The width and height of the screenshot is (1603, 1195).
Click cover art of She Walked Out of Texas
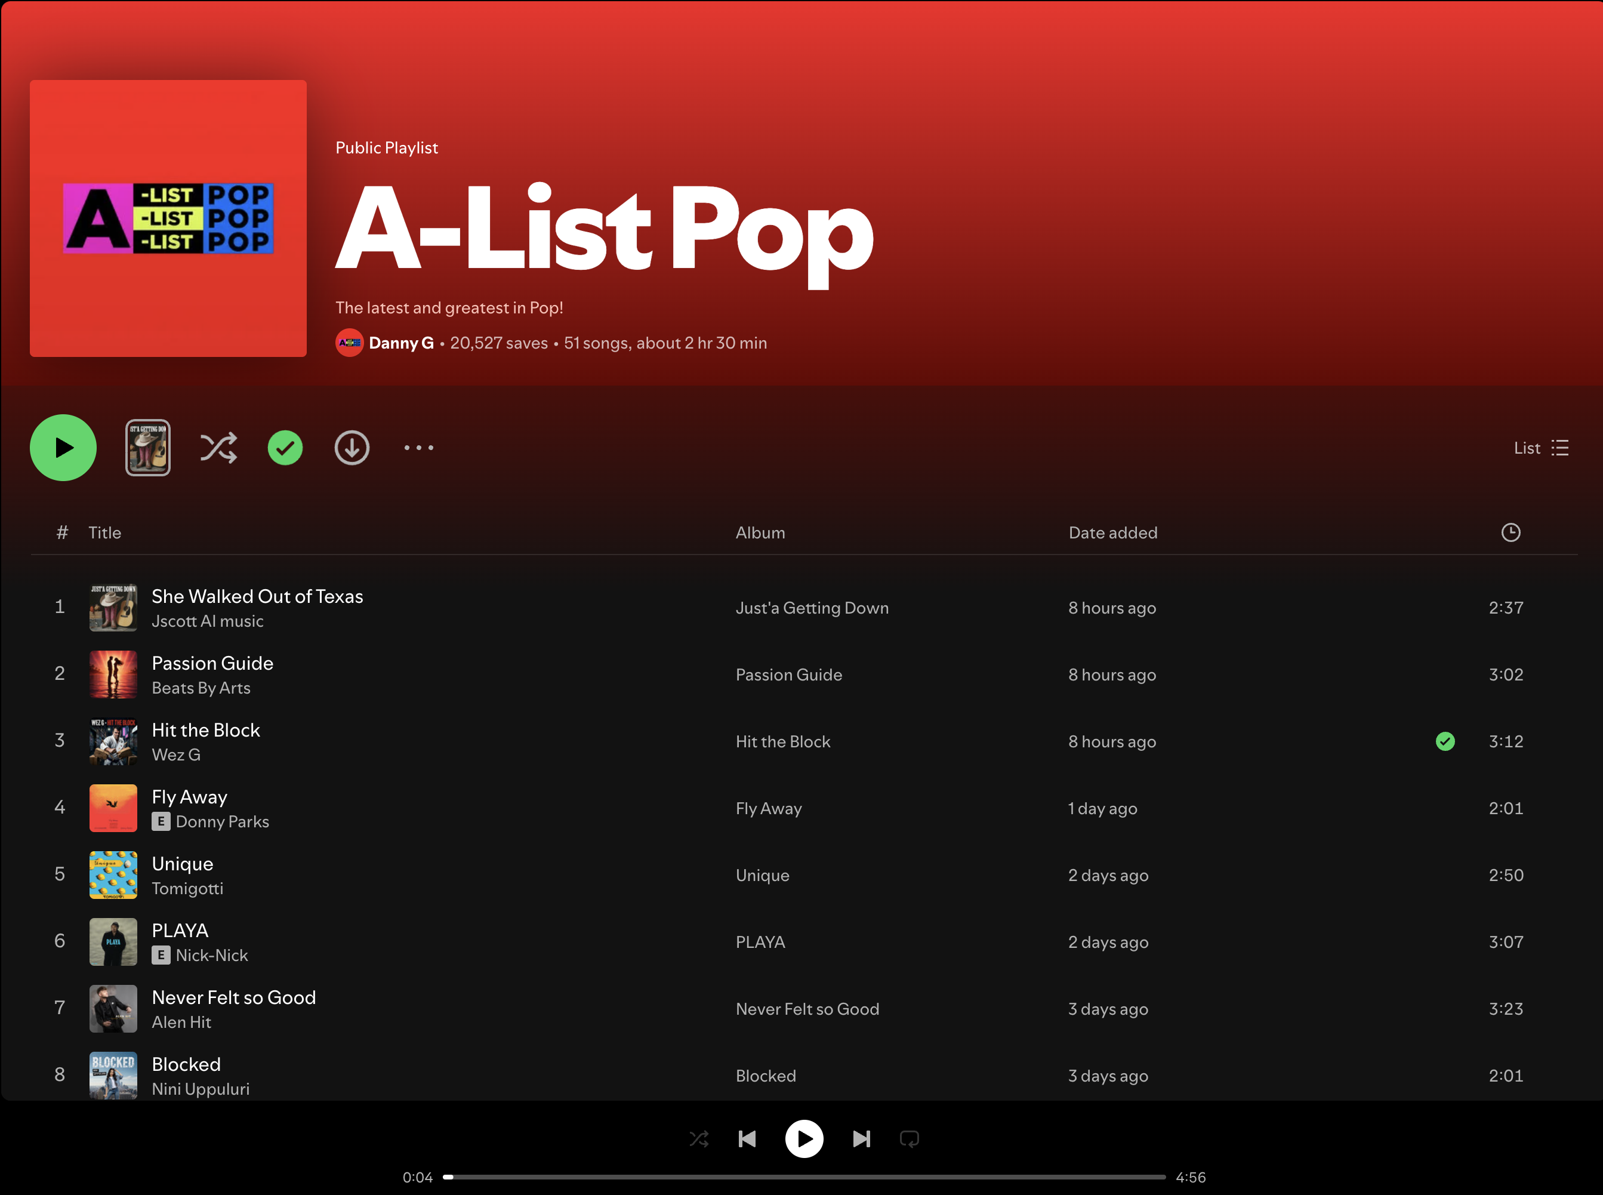(x=113, y=608)
